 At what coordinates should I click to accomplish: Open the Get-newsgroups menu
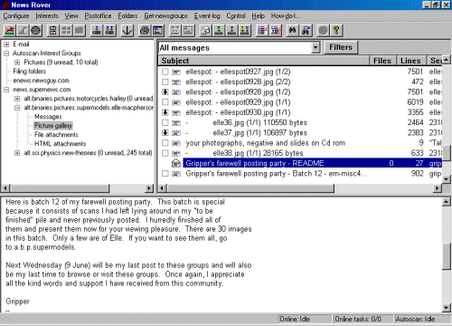pos(165,16)
